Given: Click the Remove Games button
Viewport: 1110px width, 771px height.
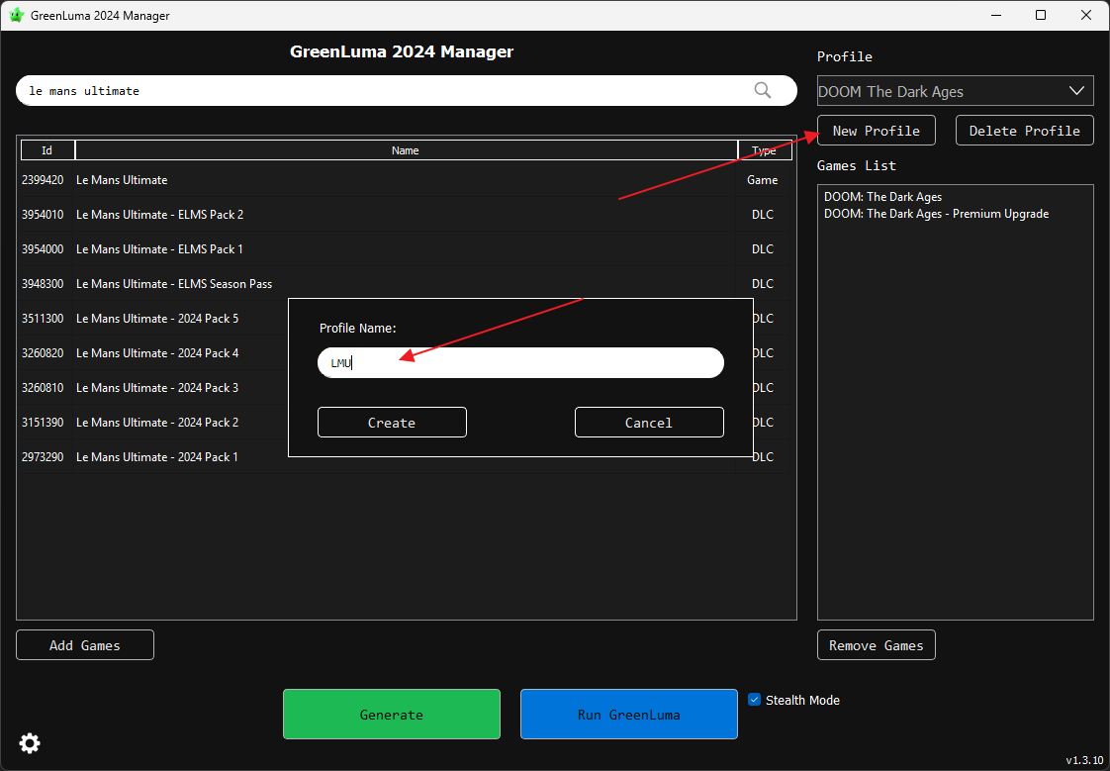Looking at the screenshot, I should pyautogui.click(x=876, y=645).
